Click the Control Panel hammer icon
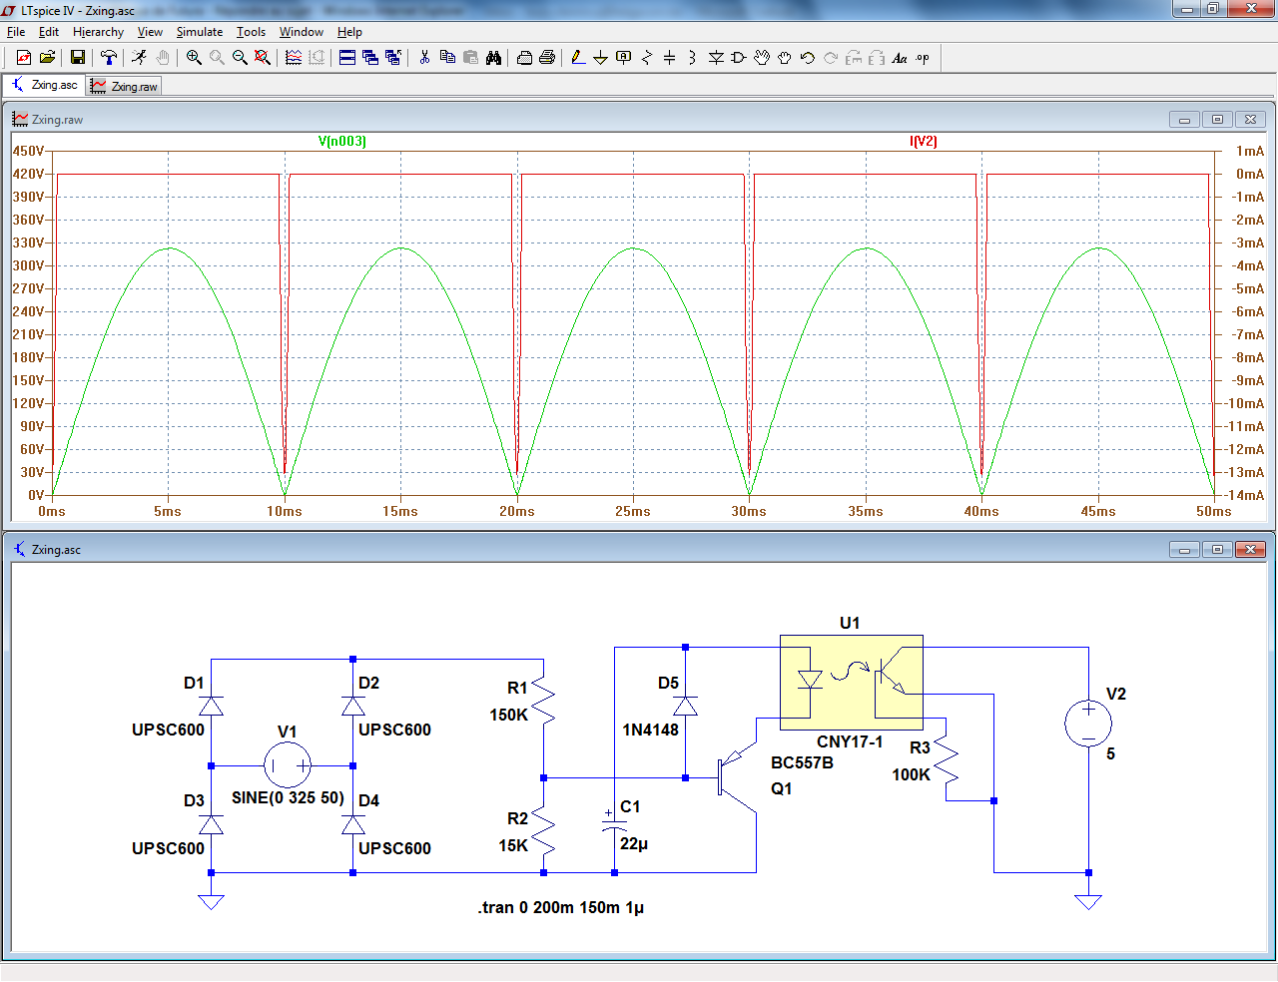Image resolution: width=1278 pixels, height=982 pixels. 109,58
